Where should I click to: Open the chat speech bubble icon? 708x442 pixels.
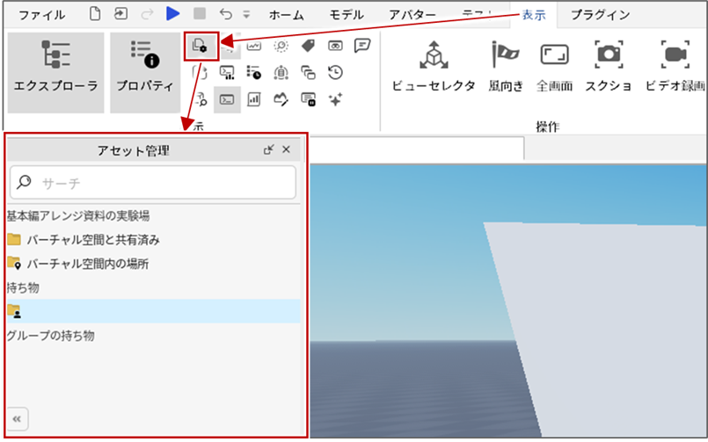[362, 46]
